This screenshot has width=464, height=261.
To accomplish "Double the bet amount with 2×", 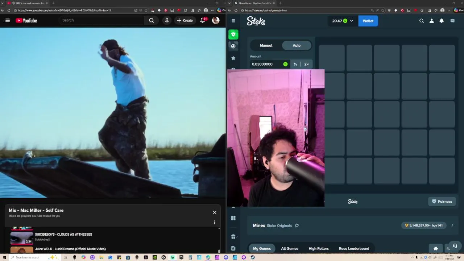I will [x=306, y=64].
